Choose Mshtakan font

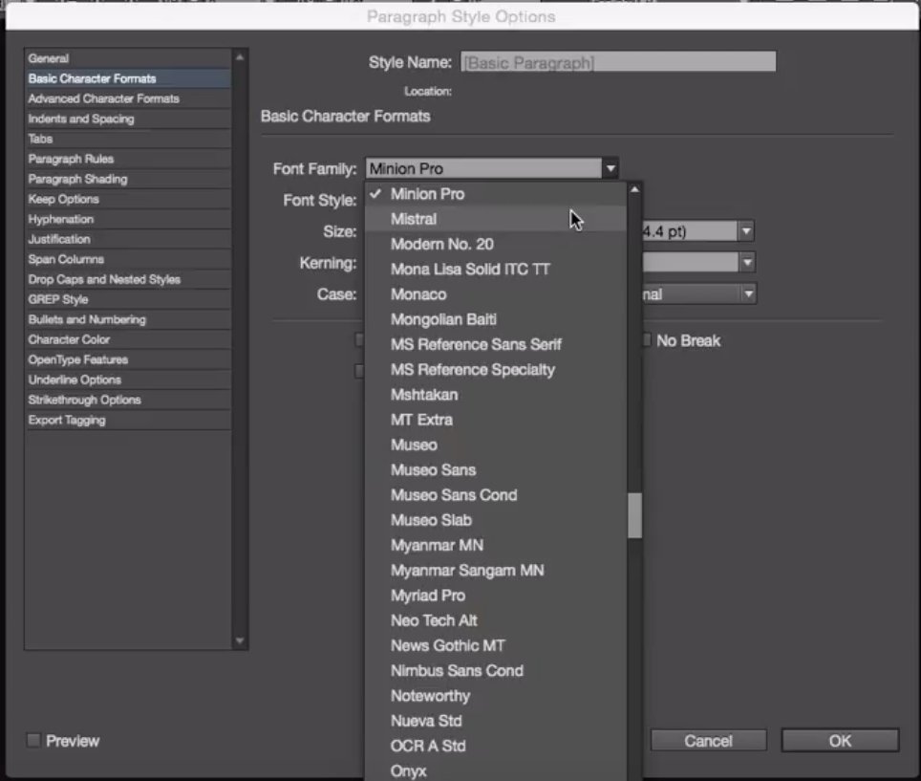(496, 395)
